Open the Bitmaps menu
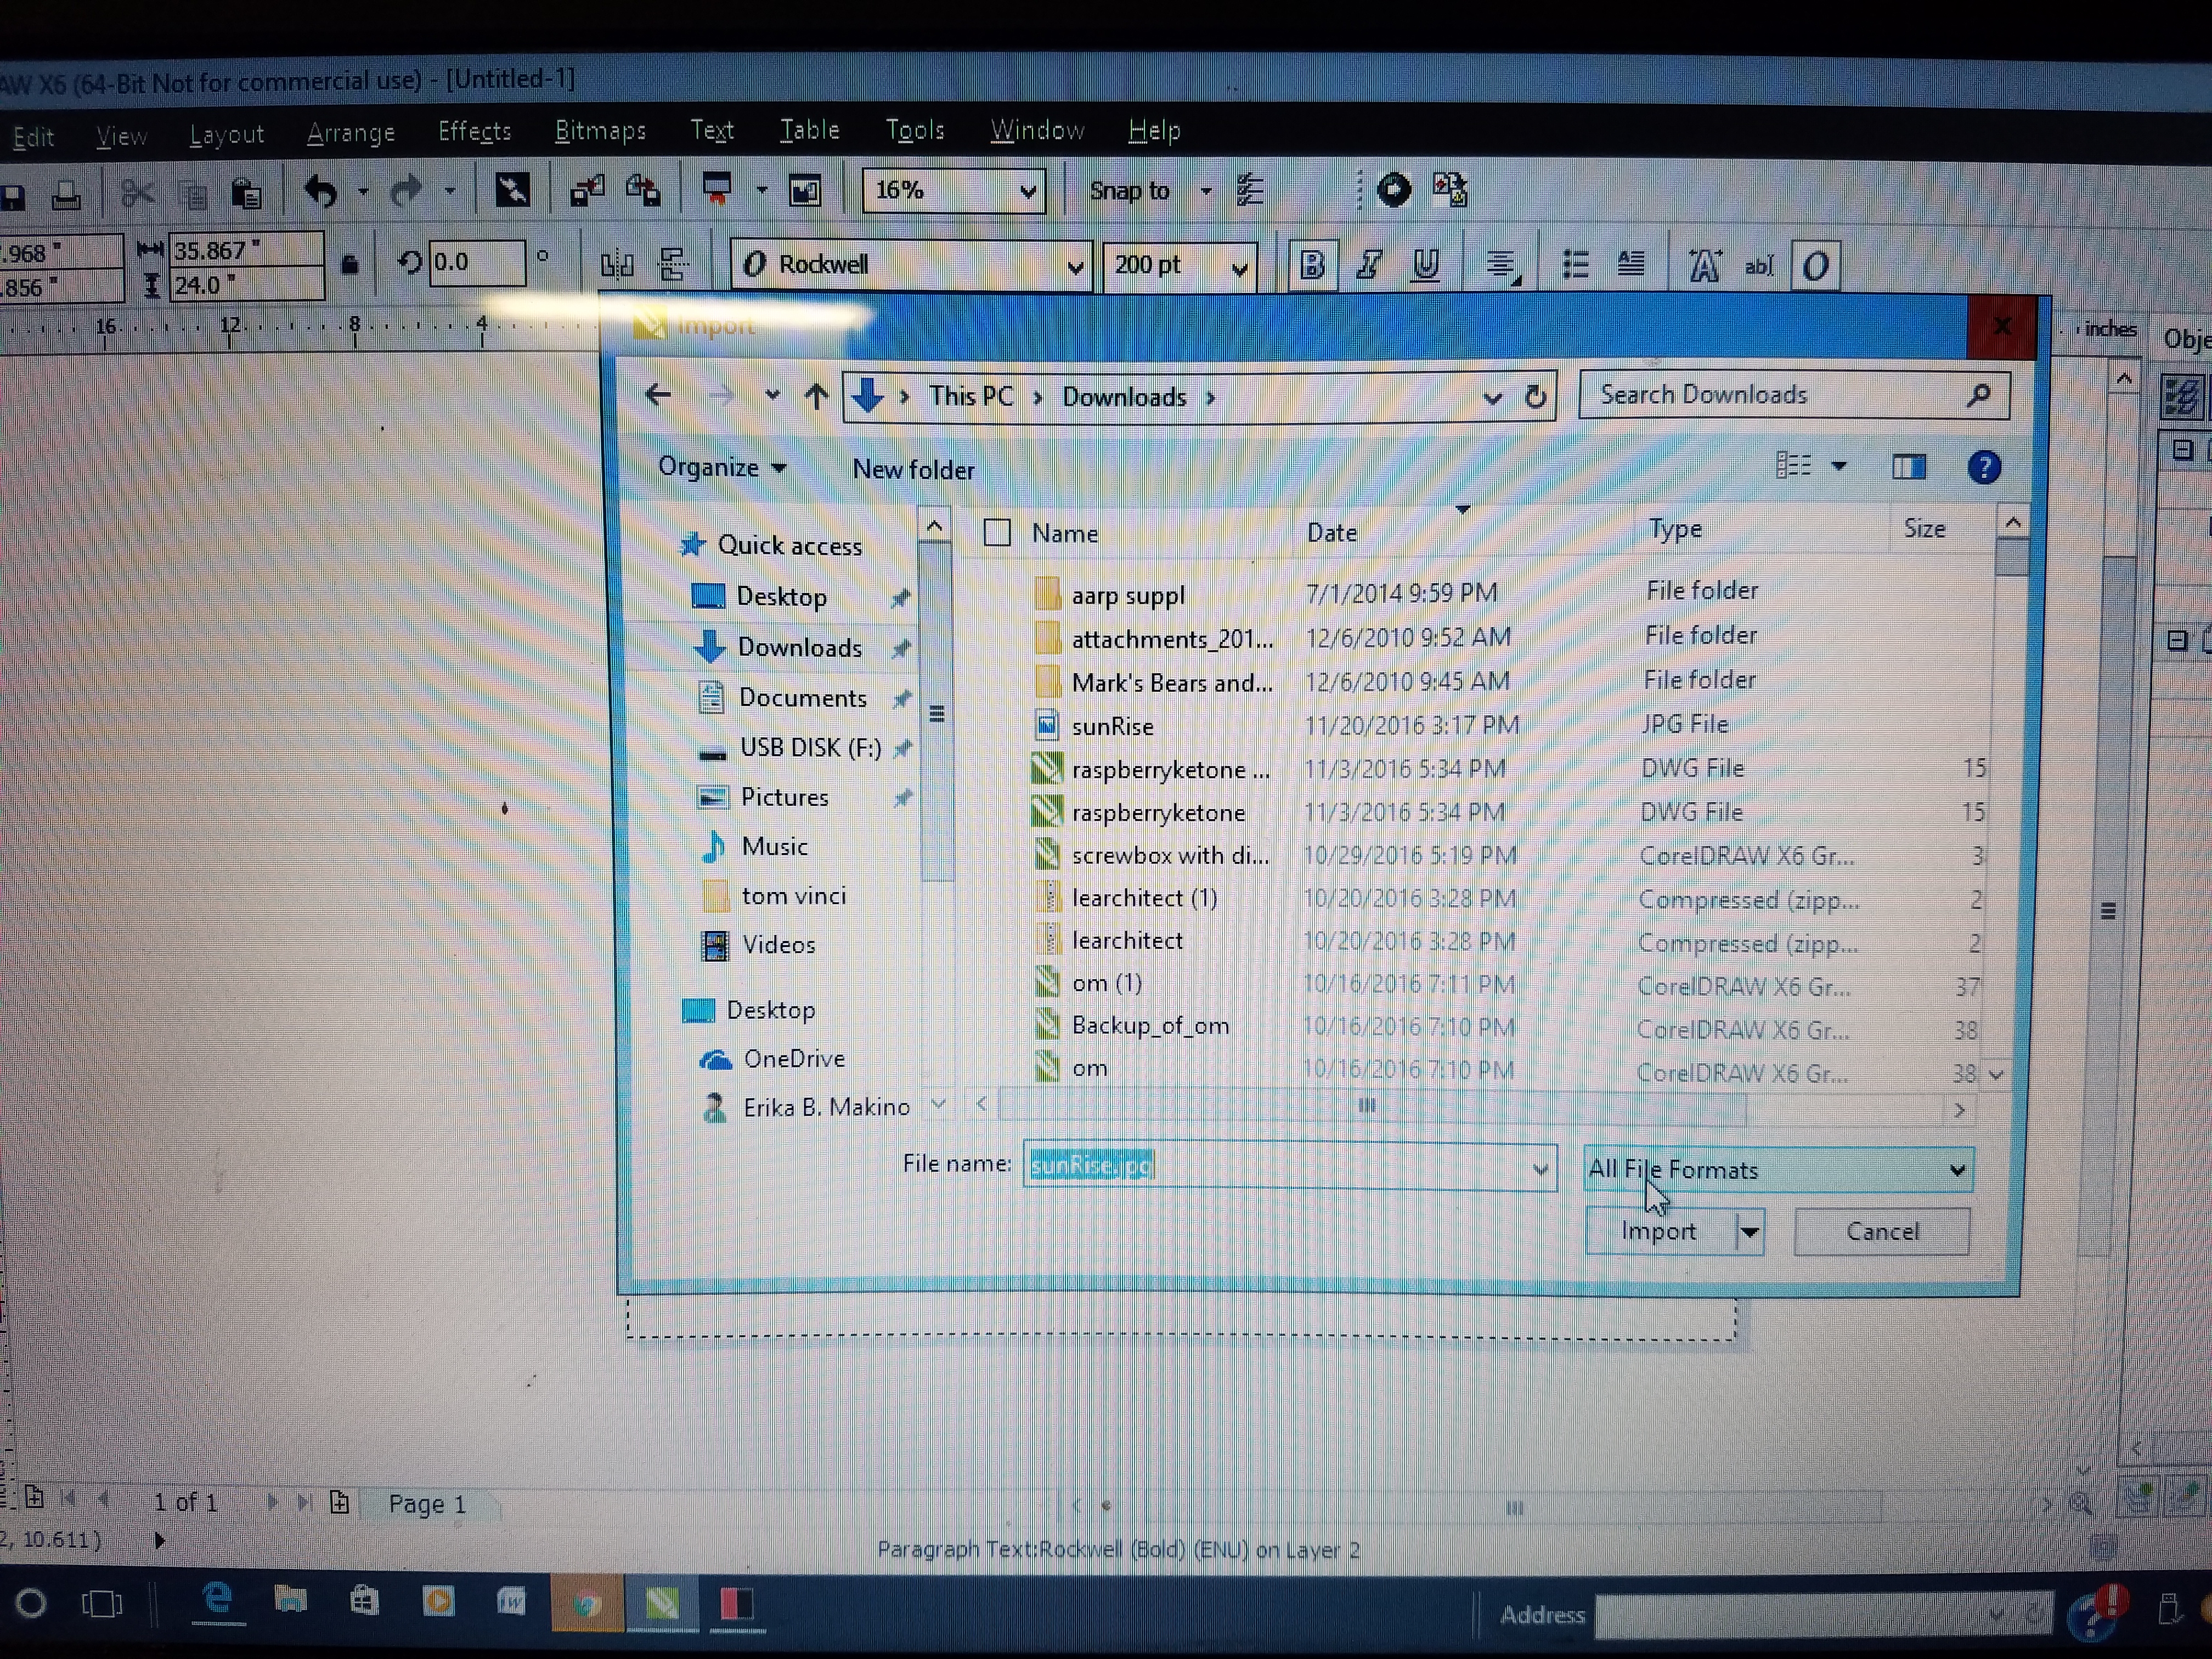Screen dimensions: 2212x1659 click(600, 131)
